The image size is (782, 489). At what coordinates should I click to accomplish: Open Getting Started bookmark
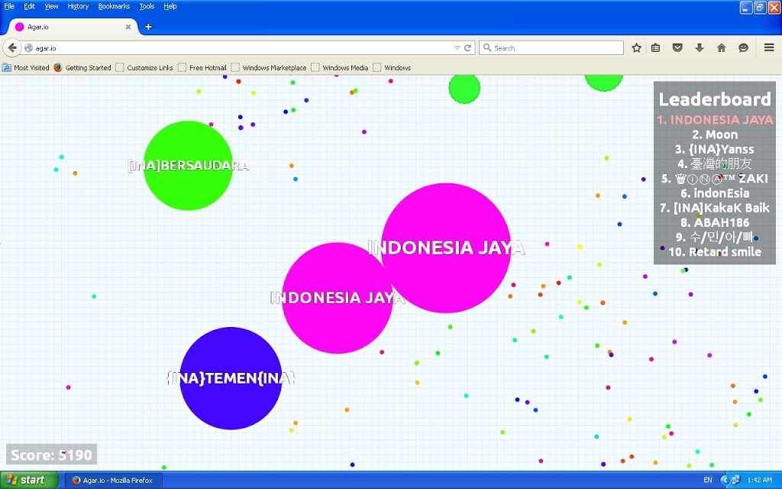point(82,67)
